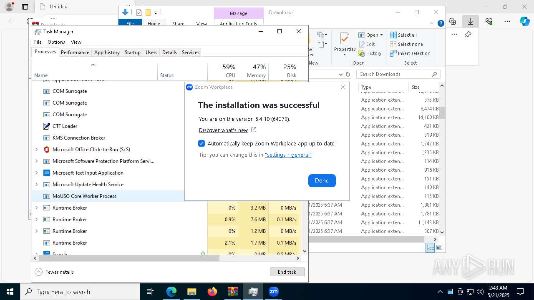Open browser Downloads button
Viewport: 534px width, 300px height.
tap(471, 21)
